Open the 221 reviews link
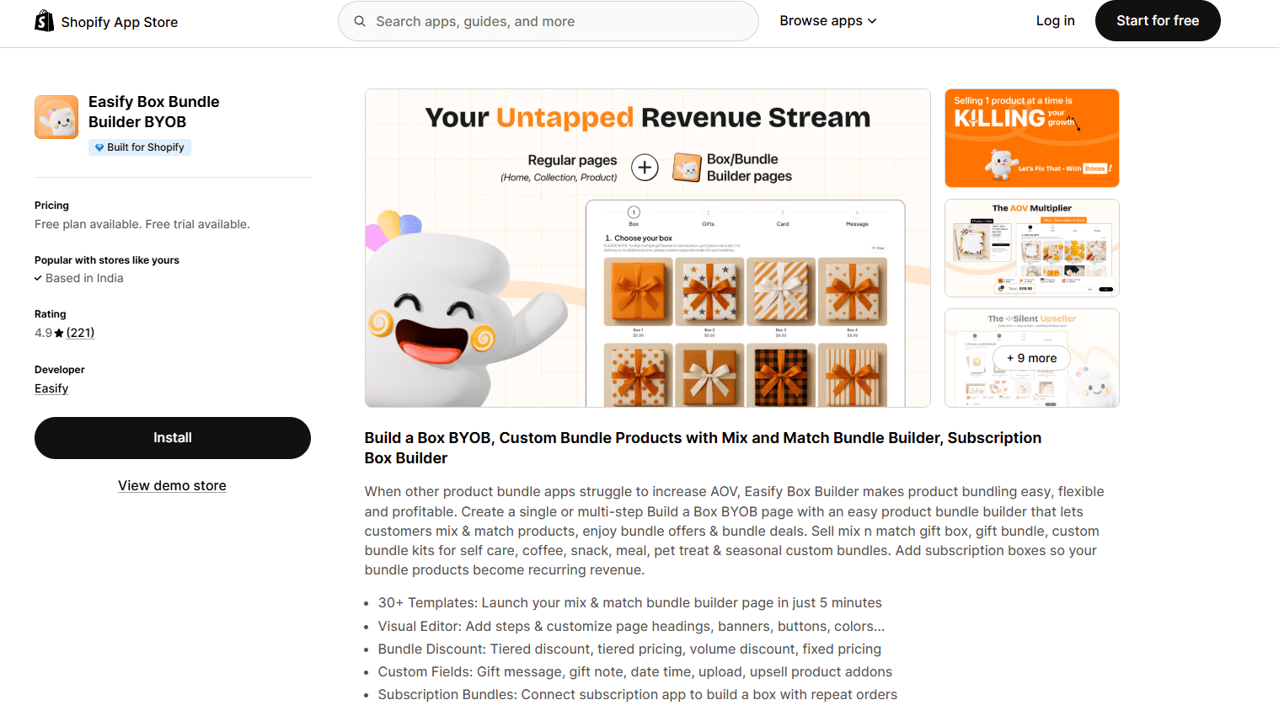1279x716 pixels. coord(80,333)
